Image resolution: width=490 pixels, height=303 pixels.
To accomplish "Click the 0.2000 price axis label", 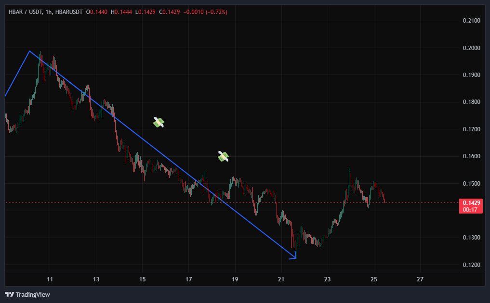I will [471, 48].
